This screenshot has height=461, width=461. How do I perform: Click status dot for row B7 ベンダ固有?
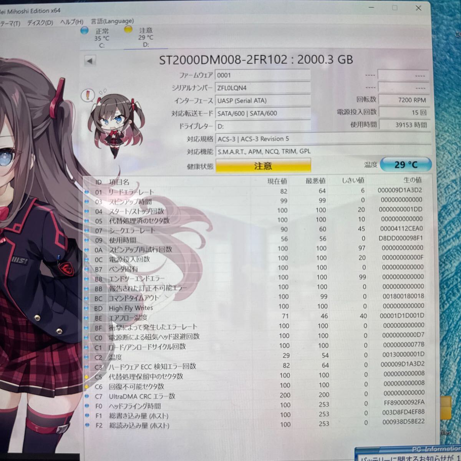86,269
